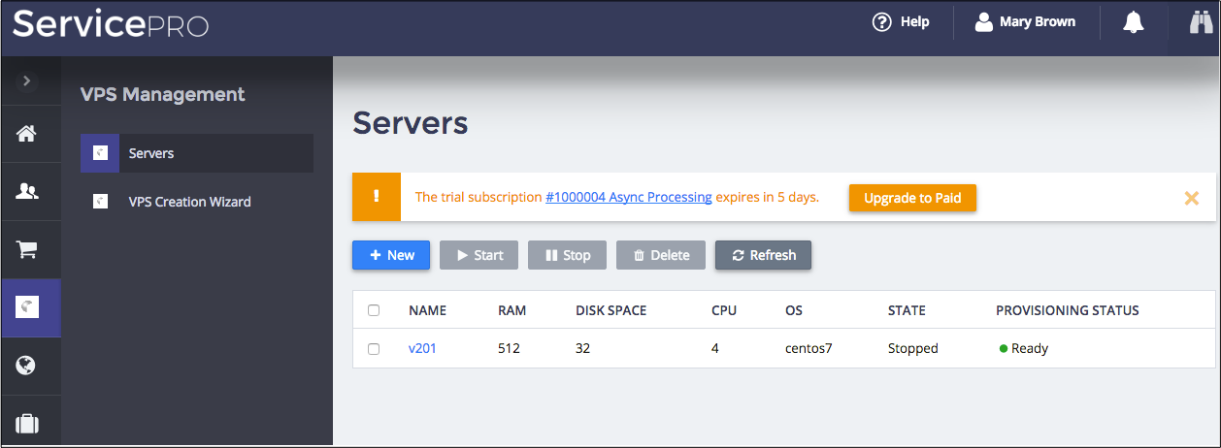Open VPS Creation Wizard menu item
1221x448 pixels.
click(x=189, y=202)
